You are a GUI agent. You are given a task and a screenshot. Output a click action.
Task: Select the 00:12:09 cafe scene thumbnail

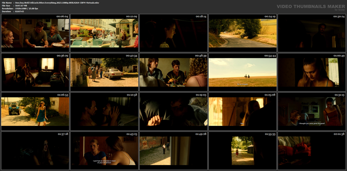104,33
